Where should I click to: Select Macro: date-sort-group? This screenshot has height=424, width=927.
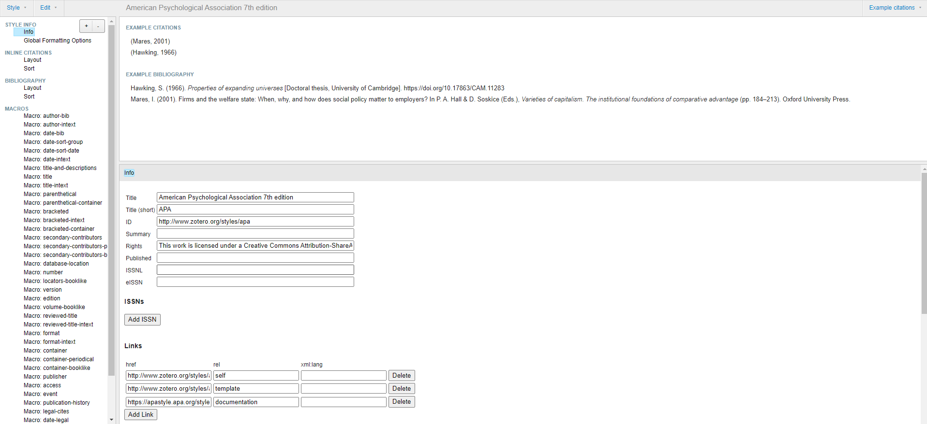(53, 142)
